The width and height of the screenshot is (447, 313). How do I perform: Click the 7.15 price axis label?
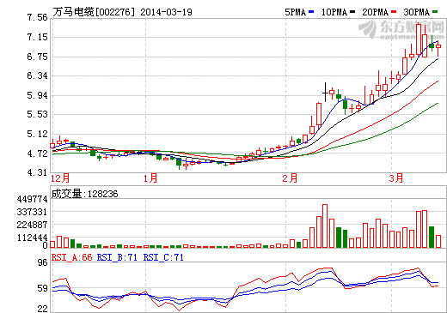click(x=37, y=37)
